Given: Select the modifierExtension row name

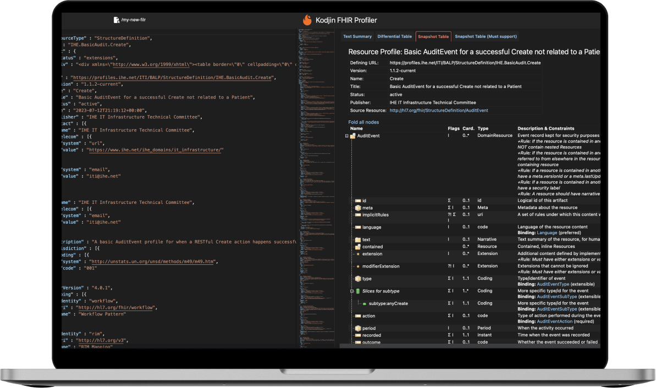Looking at the screenshot, I should click(381, 267).
